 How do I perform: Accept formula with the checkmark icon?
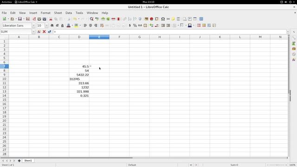point(50,32)
